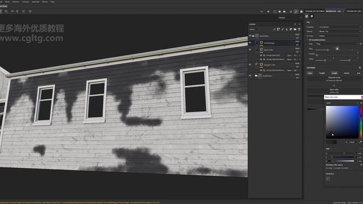
Task: Hide the first Grunge effect sub-row
Action: tap(261, 56)
